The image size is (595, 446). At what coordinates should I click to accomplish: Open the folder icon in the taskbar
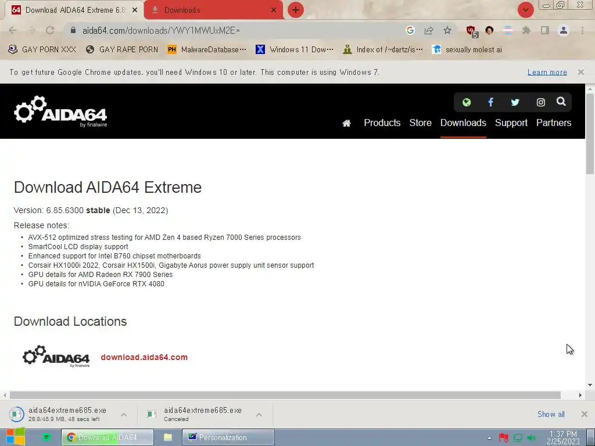point(168,437)
